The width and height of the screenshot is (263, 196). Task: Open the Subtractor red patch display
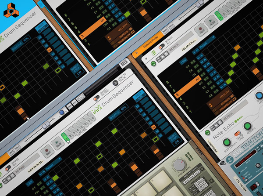pyautogui.click(x=245, y=159)
